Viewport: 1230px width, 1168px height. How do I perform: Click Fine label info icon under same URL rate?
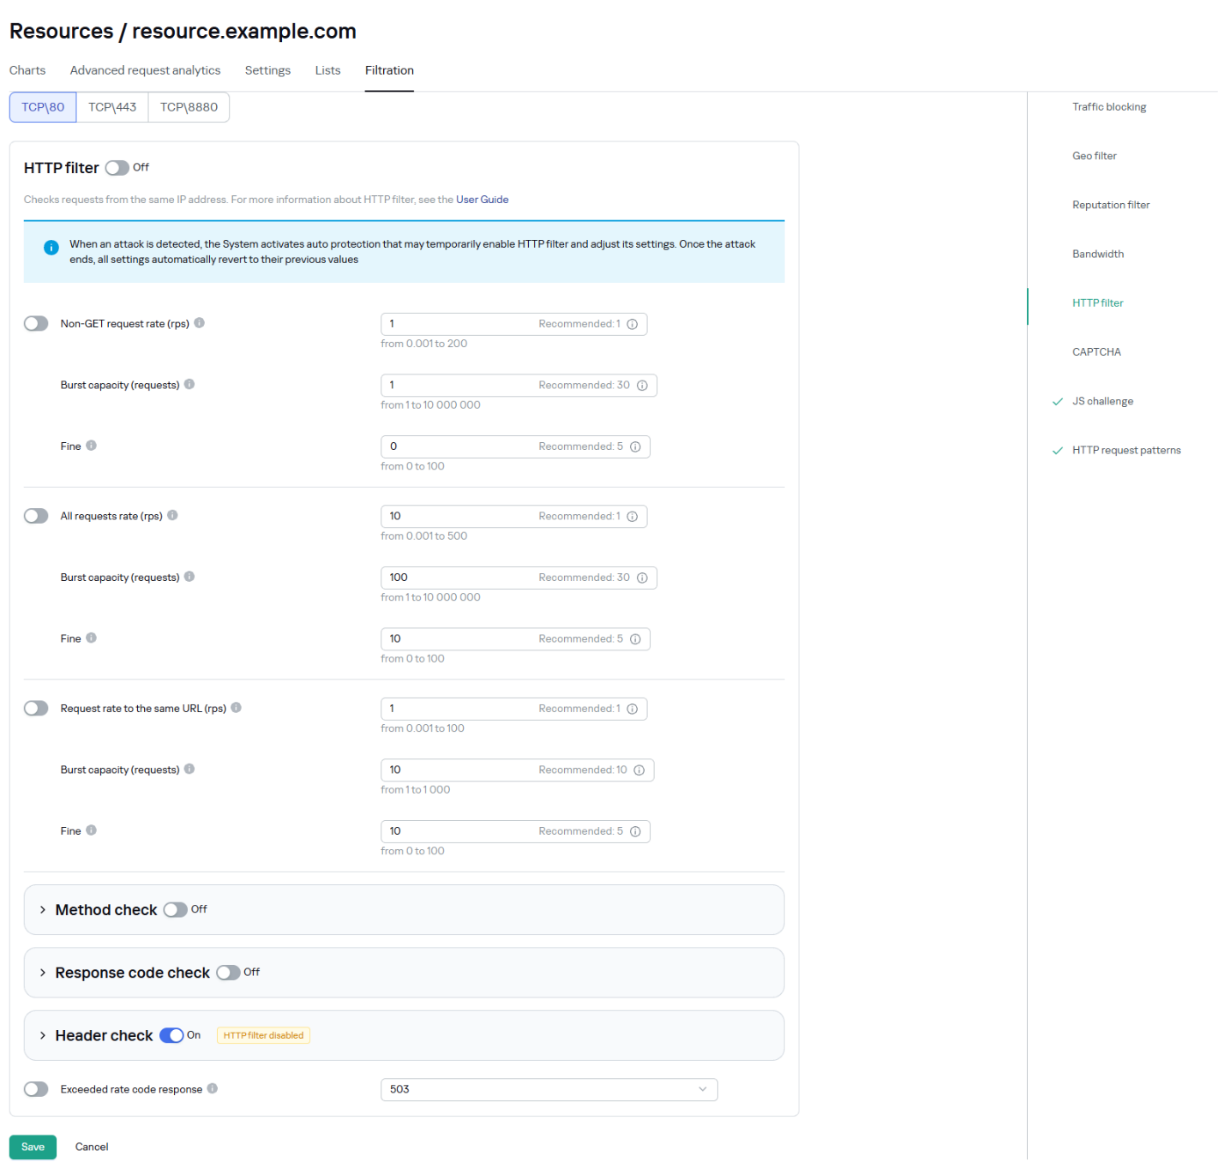pyautogui.click(x=91, y=830)
